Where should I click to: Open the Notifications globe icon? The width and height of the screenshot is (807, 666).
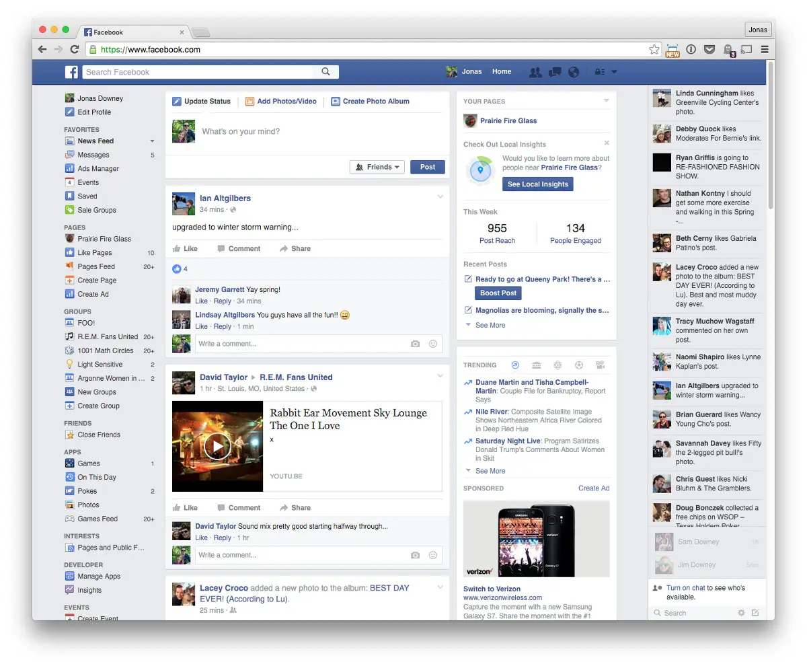click(x=574, y=72)
